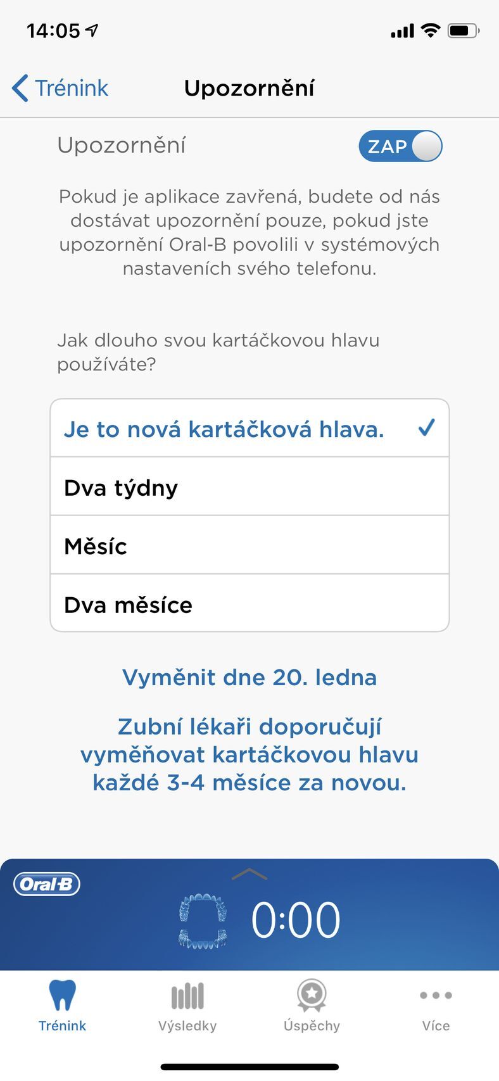This screenshot has width=499, height=1081.
Task: Open the Výsledky bar chart icon
Action: point(187,996)
